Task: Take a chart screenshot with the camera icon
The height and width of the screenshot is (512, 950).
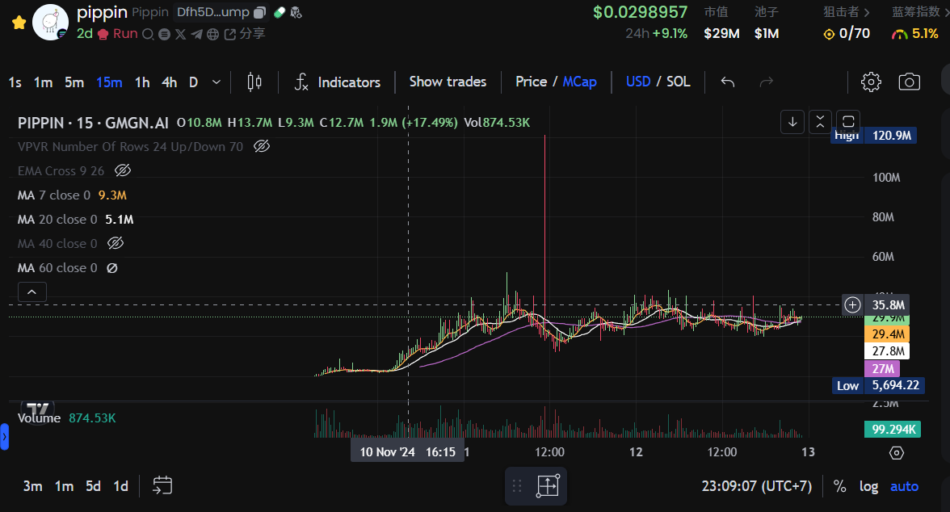Action: point(909,82)
